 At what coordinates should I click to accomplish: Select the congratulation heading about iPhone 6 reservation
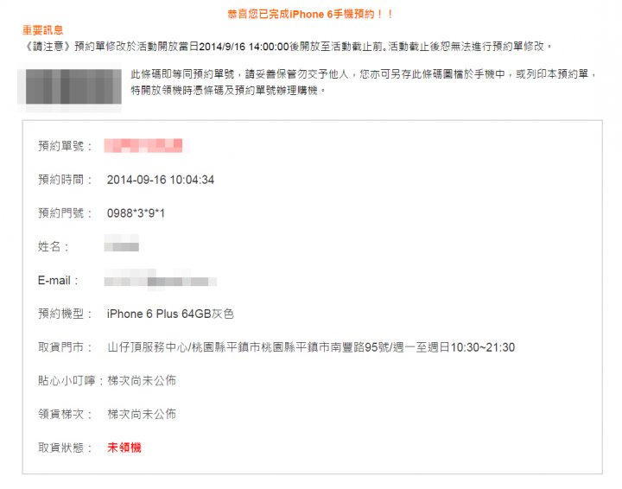(x=311, y=15)
